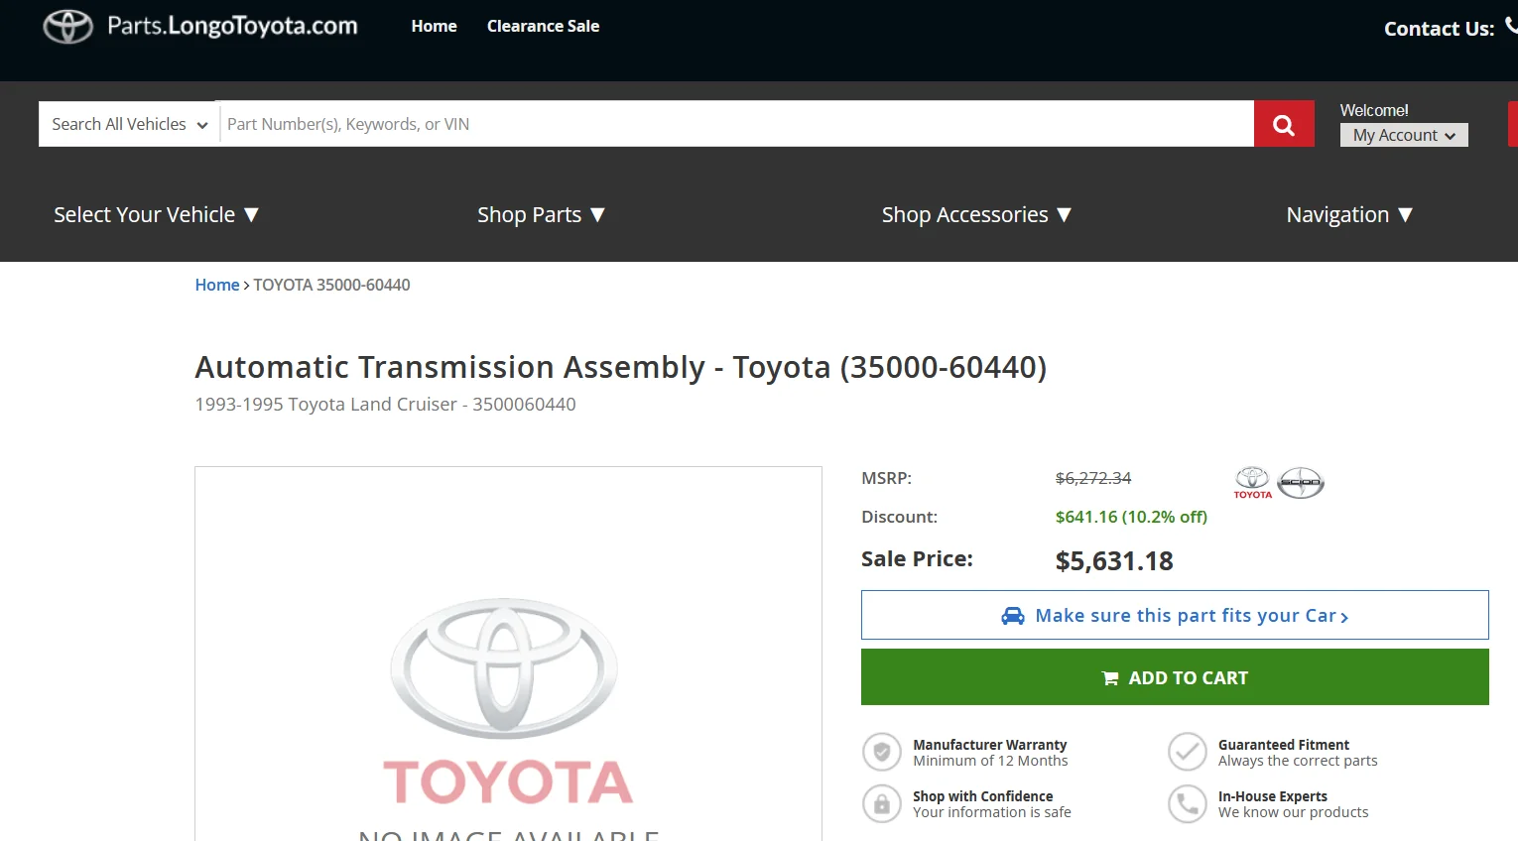Open the Search All Vehicles dropdown
Viewport: 1518px width, 841px height.
pos(129,124)
